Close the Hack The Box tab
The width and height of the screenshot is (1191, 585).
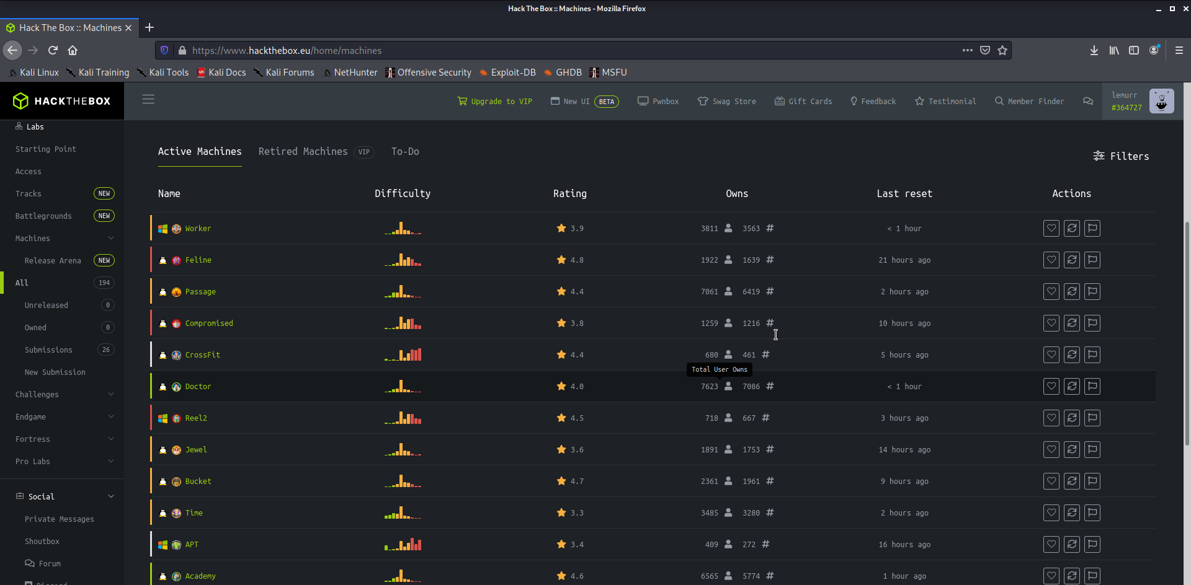(x=128, y=28)
